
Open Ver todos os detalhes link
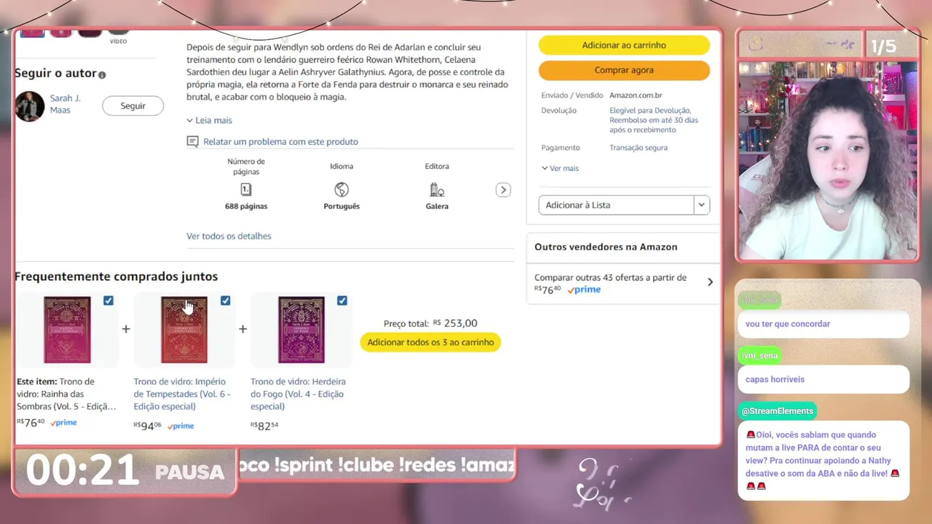[x=229, y=236]
